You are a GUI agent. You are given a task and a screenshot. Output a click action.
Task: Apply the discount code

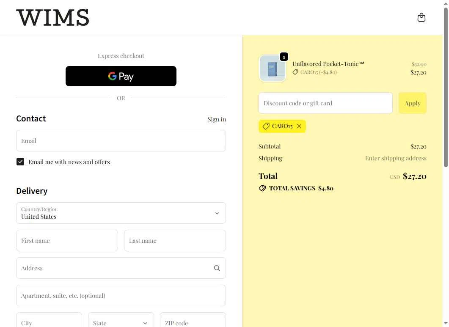(x=412, y=103)
